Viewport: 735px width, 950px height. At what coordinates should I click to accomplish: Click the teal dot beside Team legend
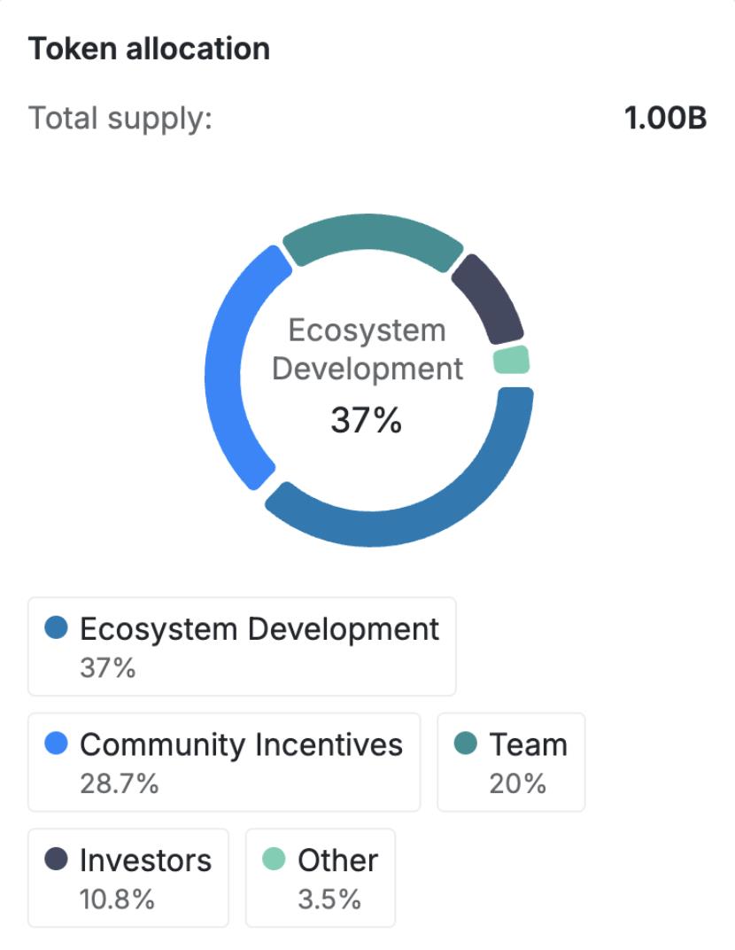tap(466, 744)
